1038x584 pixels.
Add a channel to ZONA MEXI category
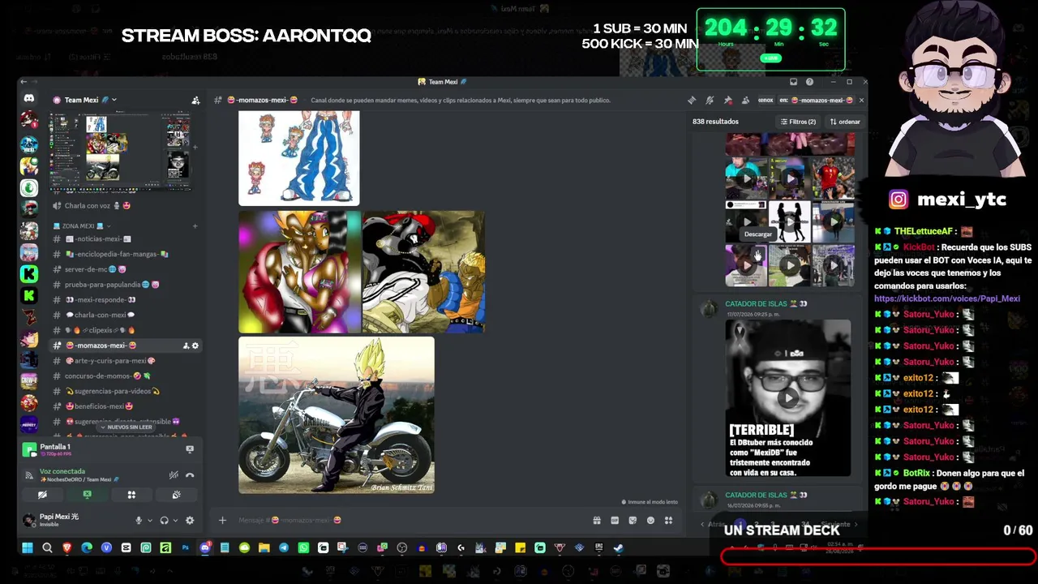[x=195, y=225]
